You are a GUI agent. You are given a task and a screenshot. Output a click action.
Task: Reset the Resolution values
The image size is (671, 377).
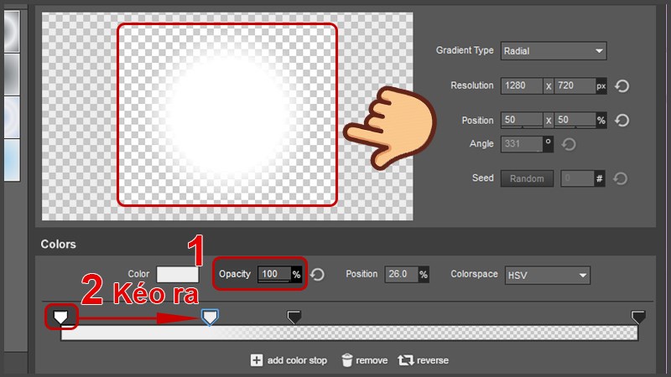[x=622, y=86]
